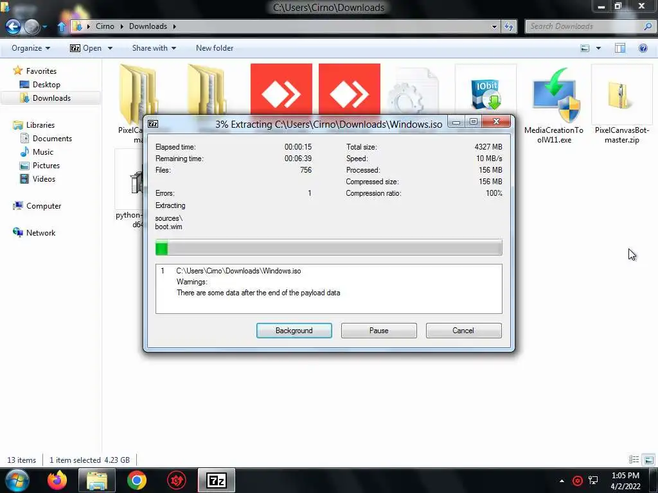
Task: Click the File Explorer taskbar icon
Action: point(97,480)
